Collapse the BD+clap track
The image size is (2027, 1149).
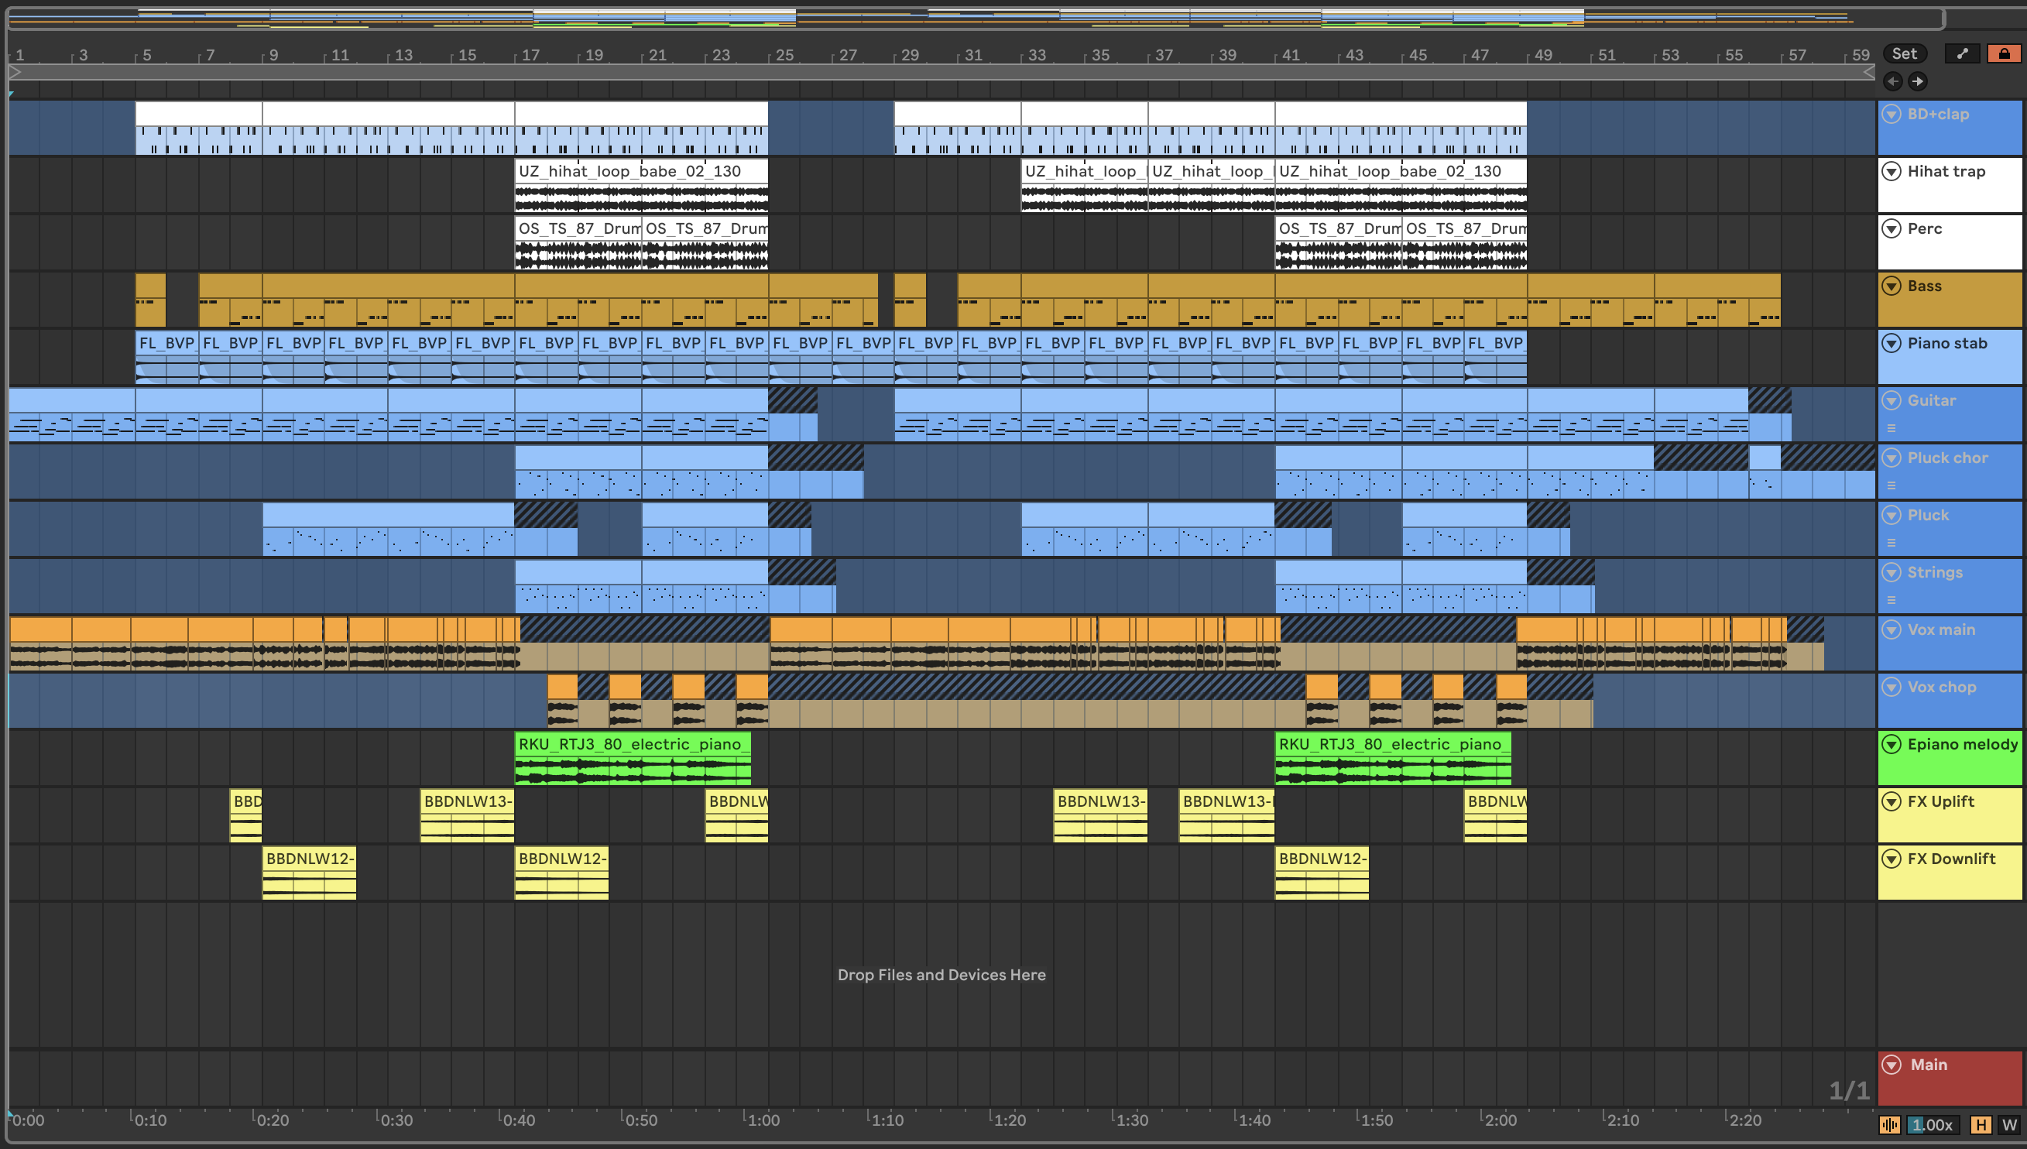click(1892, 114)
